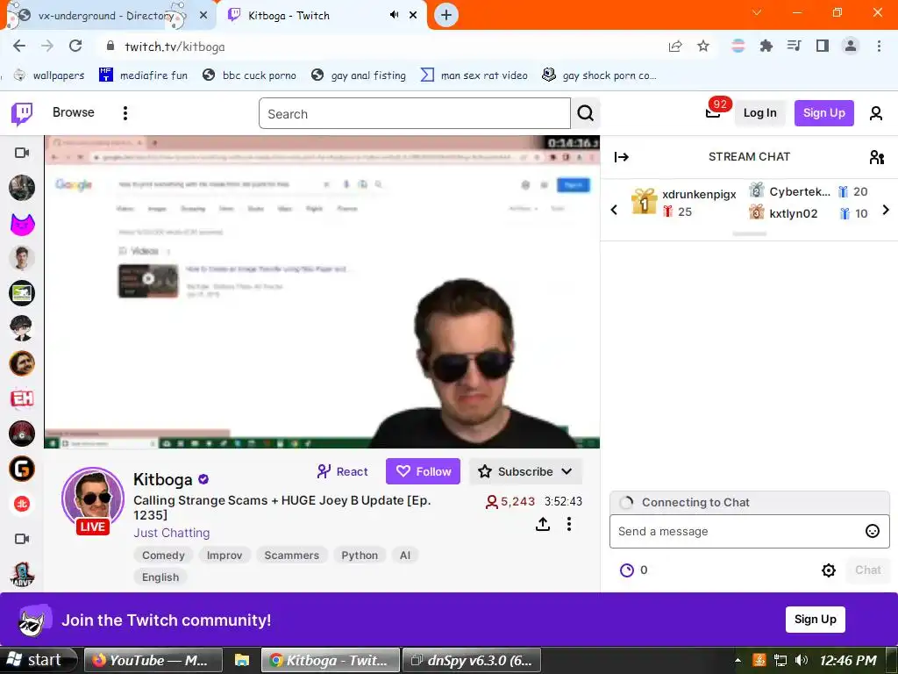
Task: Open the chat community users icon
Action: (876, 157)
